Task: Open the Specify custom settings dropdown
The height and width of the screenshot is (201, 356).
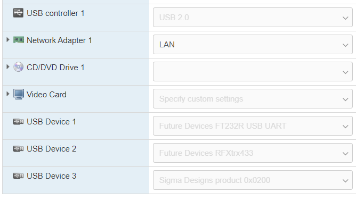Action: (x=253, y=99)
